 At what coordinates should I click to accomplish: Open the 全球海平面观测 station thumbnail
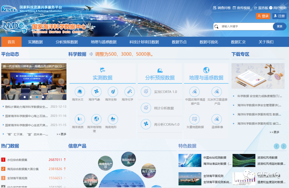tap(190, 179)
